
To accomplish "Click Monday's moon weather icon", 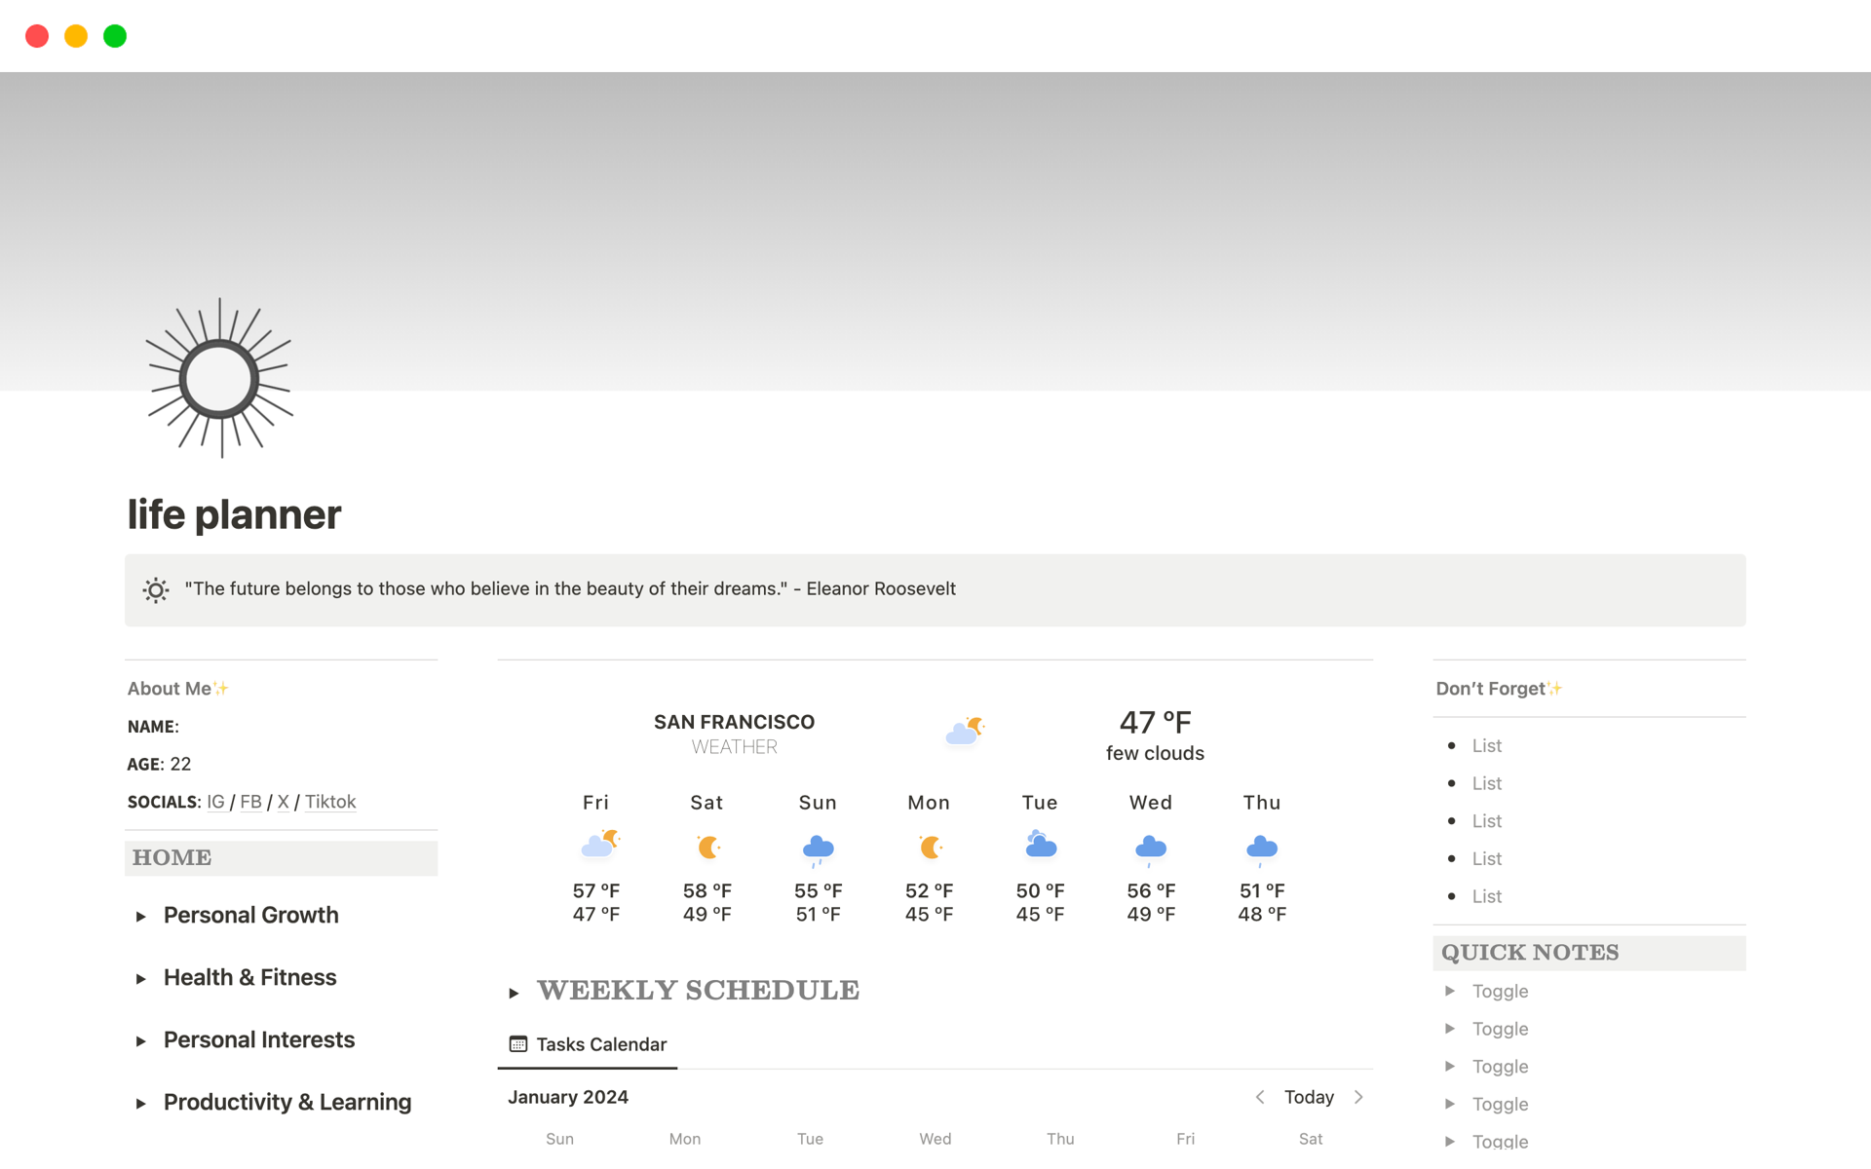I will pyautogui.click(x=931, y=847).
